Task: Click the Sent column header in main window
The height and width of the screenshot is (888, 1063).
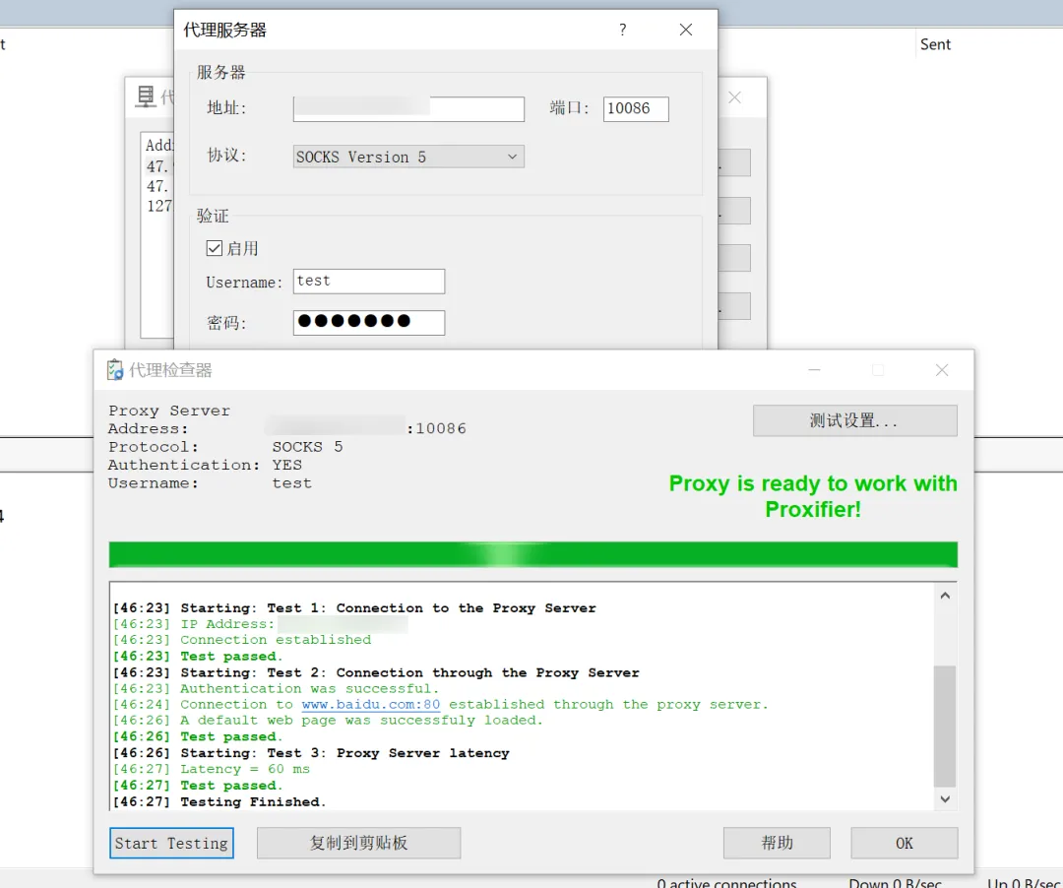Action: (935, 44)
